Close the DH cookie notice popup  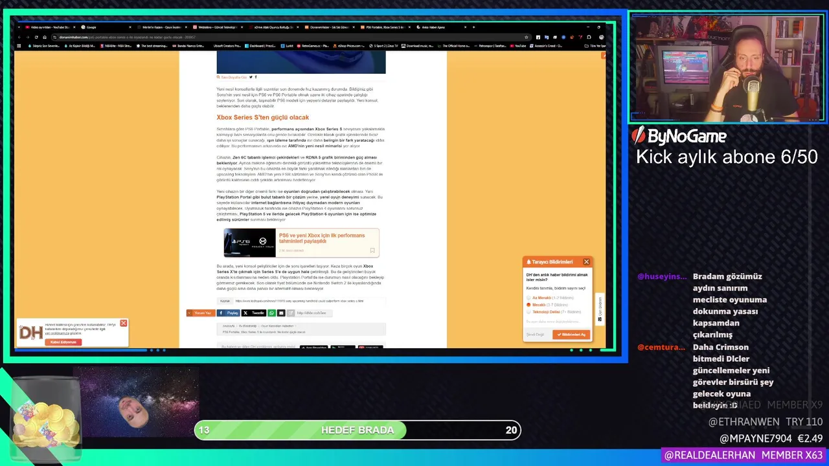tap(123, 323)
